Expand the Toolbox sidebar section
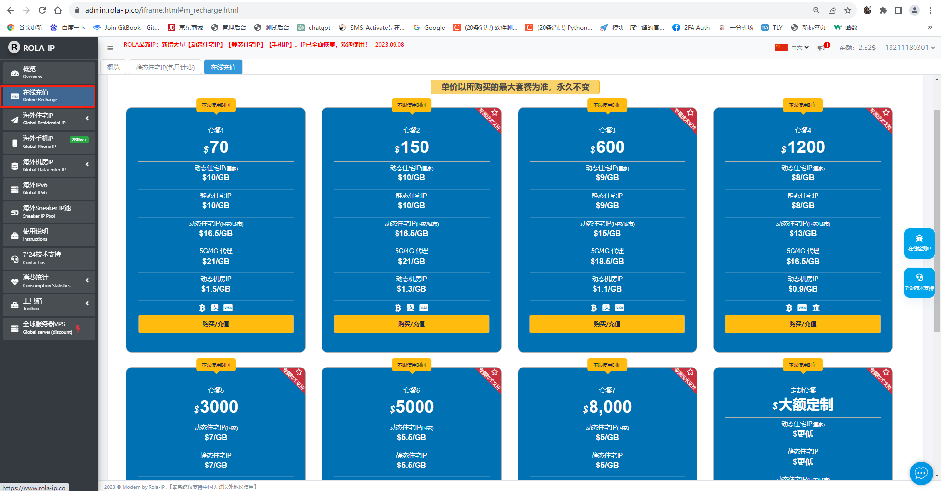Screen dimensions: 941x491 coord(49,304)
